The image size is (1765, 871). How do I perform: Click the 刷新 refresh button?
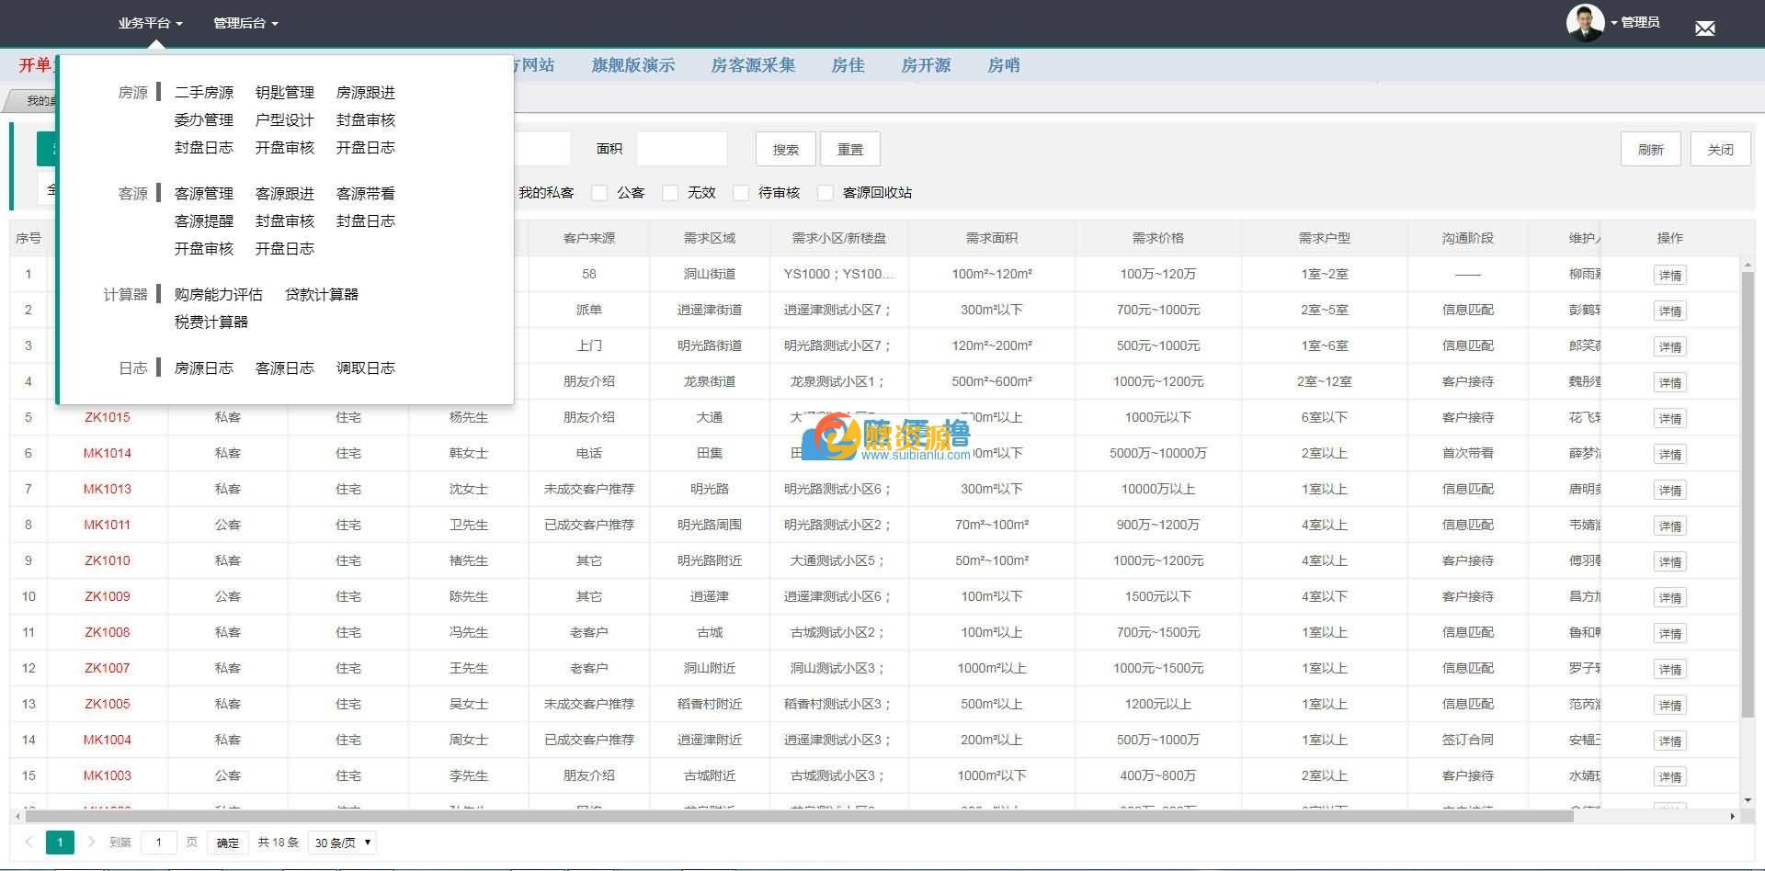click(x=1651, y=148)
